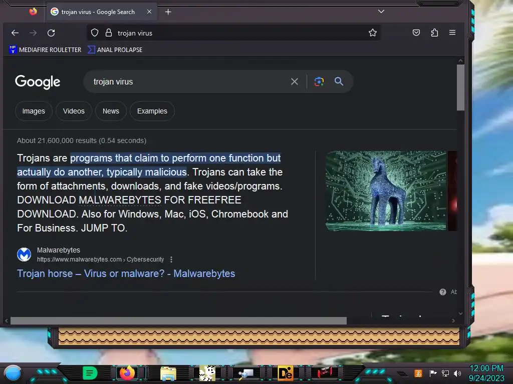The width and height of the screenshot is (513, 384).
Task: Click the horizontal scroll left arrow
Action: [x=6, y=320]
